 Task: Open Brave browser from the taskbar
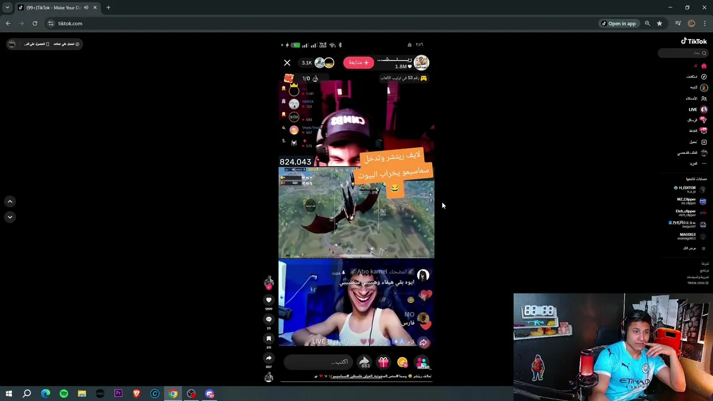(x=136, y=394)
